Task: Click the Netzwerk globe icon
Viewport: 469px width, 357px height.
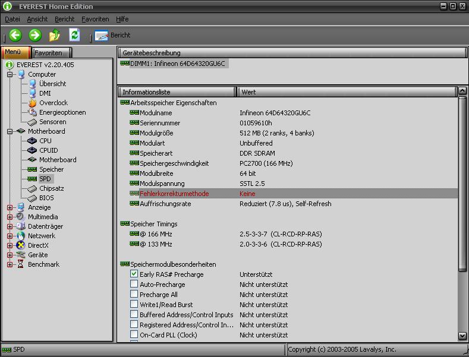Action: 21,236
